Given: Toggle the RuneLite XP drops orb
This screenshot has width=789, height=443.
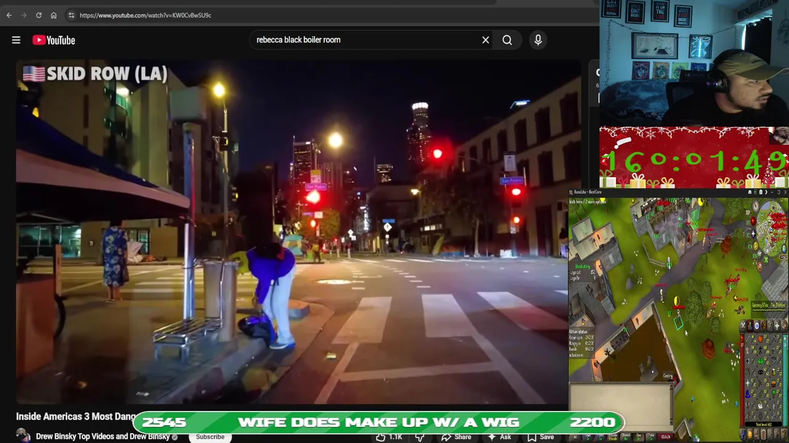Looking at the screenshot, I should click(748, 212).
